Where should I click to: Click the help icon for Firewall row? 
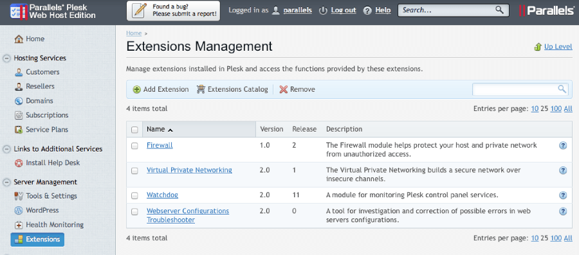point(563,146)
